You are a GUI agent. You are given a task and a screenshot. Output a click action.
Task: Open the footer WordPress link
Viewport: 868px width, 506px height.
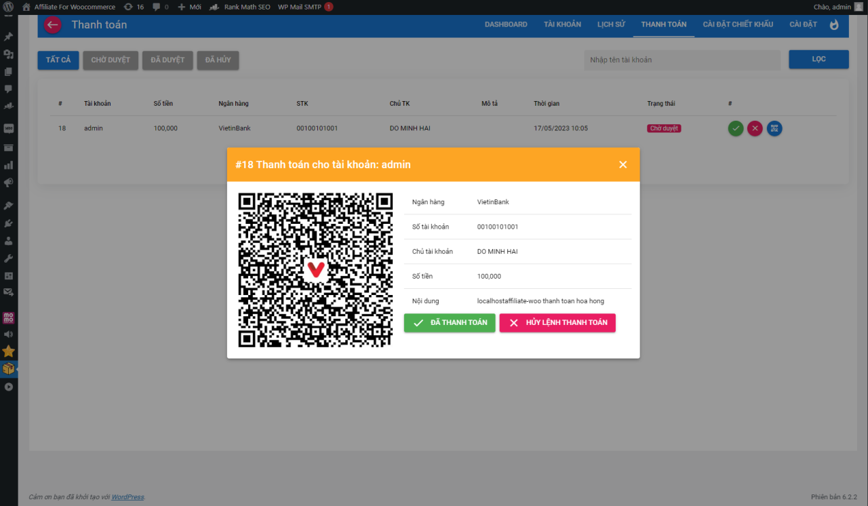coord(127,497)
